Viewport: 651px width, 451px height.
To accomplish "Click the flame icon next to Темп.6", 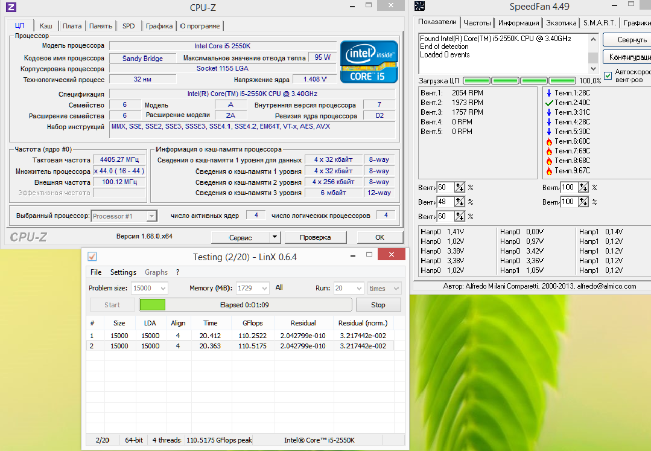I will click(548, 141).
